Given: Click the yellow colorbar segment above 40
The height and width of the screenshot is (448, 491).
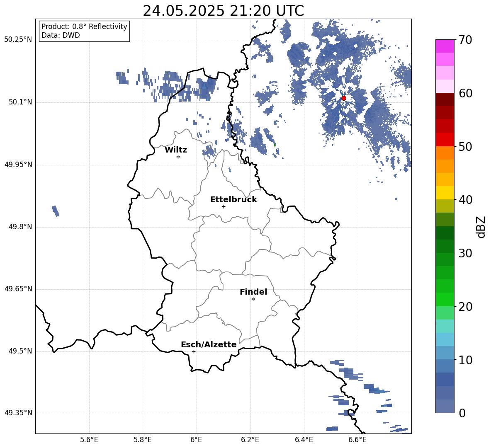Looking at the screenshot, I should 445,193.
